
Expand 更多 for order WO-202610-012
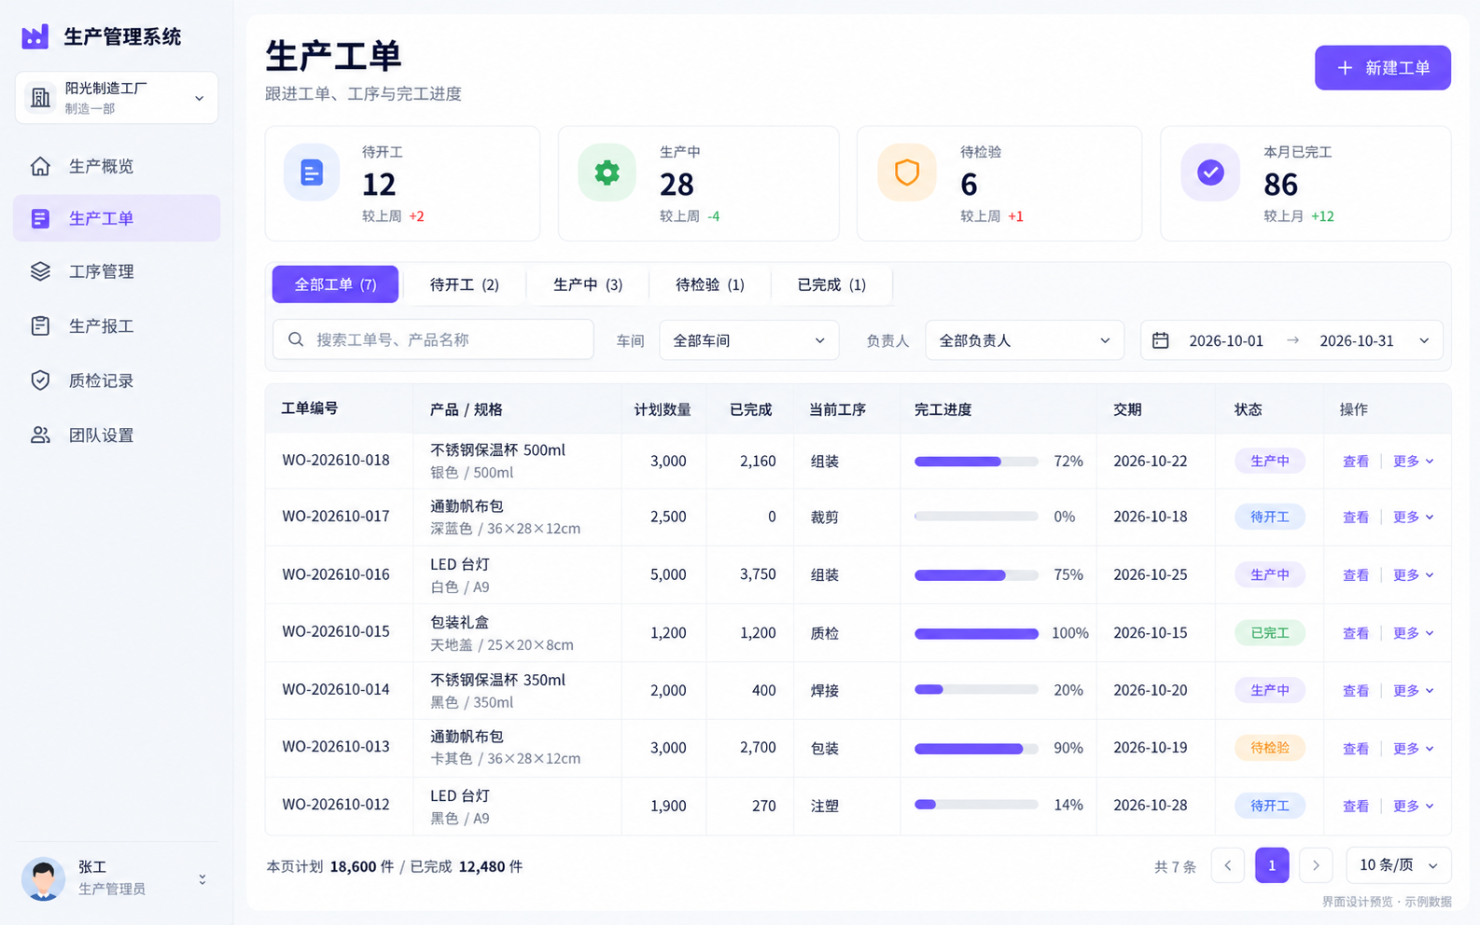coord(1414,807)
